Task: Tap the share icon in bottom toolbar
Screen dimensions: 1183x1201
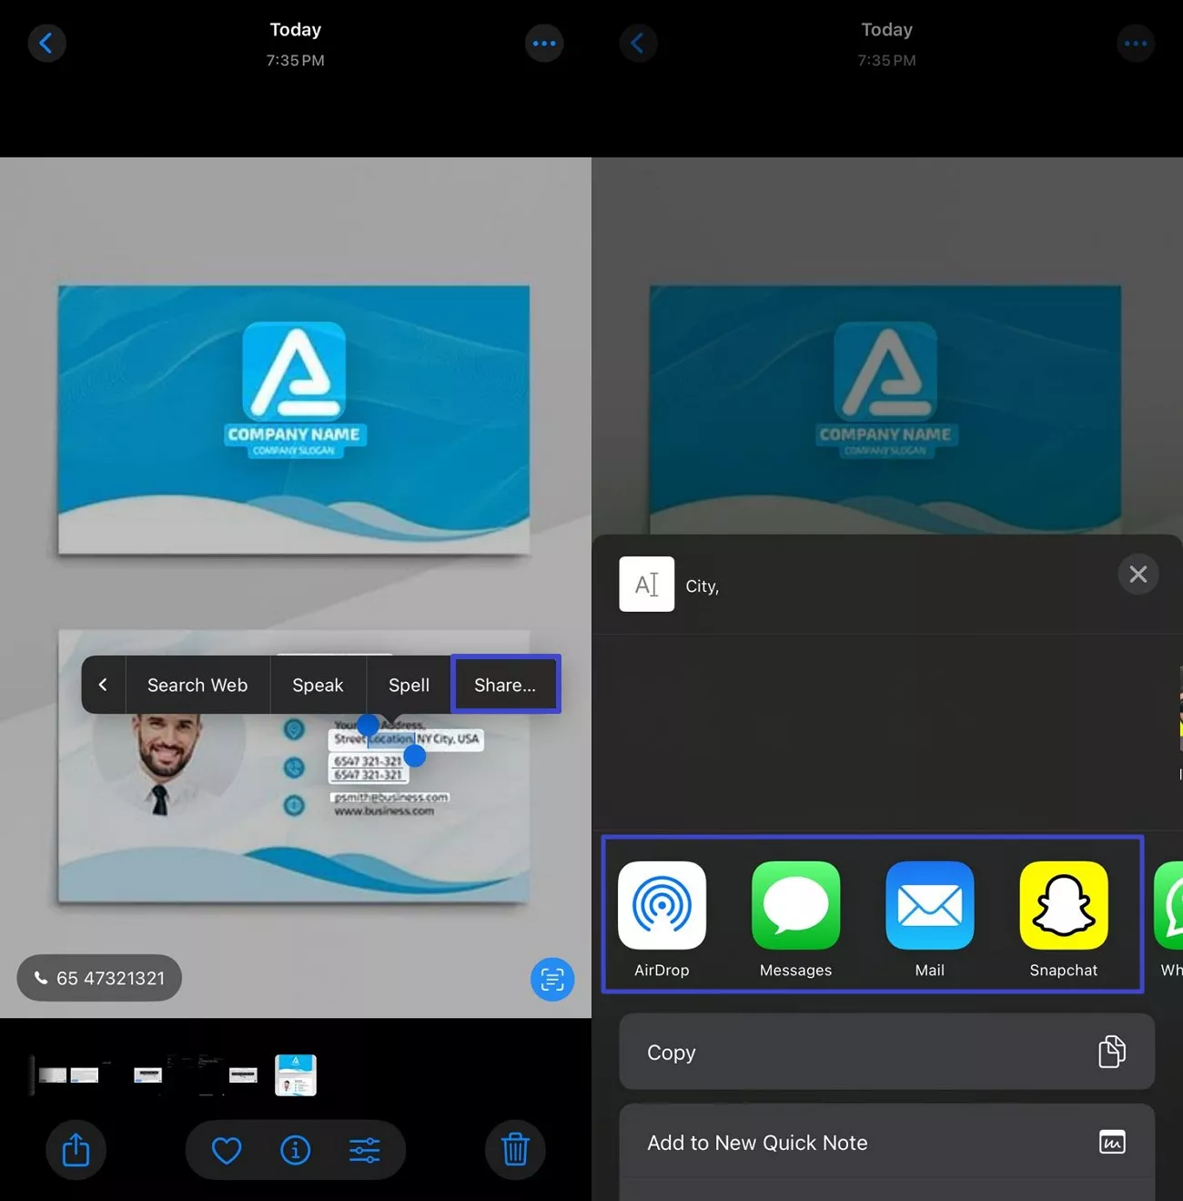Action: point(76,1150)
